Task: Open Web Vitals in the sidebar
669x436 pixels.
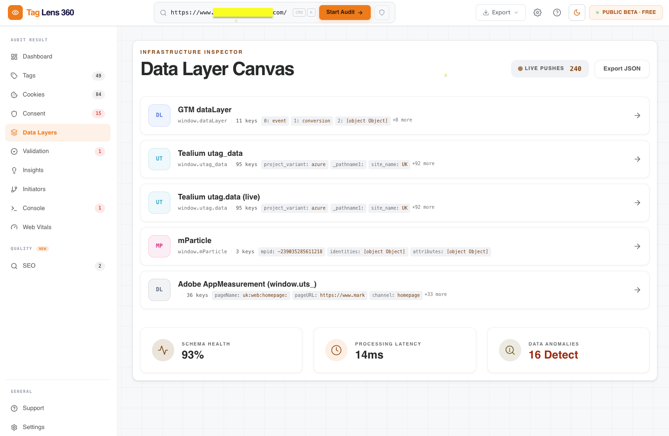Action: coord(58,227)
